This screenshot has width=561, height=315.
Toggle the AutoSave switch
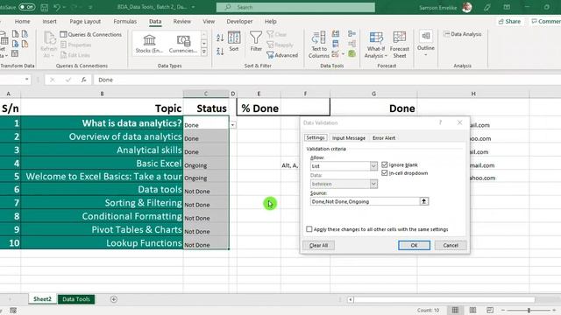point(27,7)
